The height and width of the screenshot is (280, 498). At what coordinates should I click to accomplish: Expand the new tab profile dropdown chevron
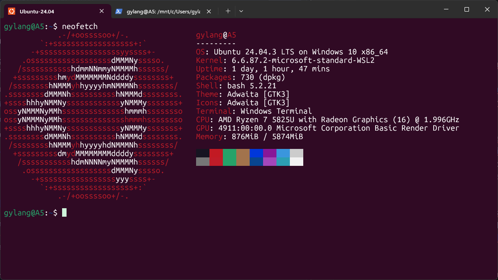[241, 11]
